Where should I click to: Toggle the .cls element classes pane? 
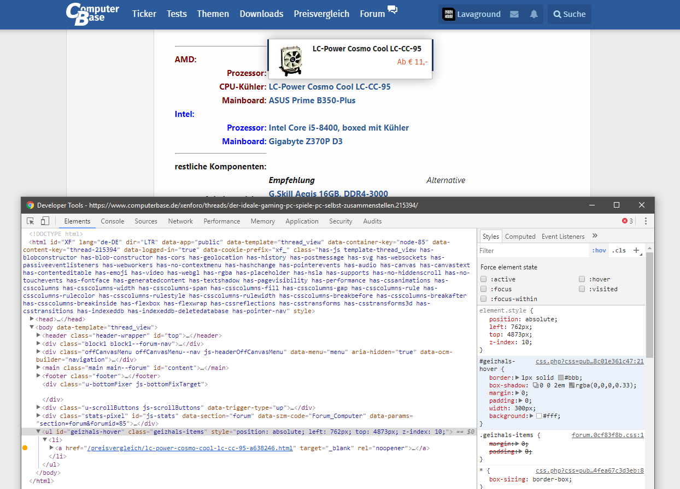619,250
